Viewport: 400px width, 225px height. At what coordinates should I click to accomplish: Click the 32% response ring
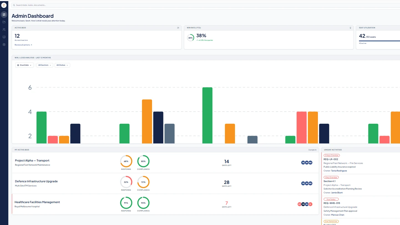[x=126, y=182]
